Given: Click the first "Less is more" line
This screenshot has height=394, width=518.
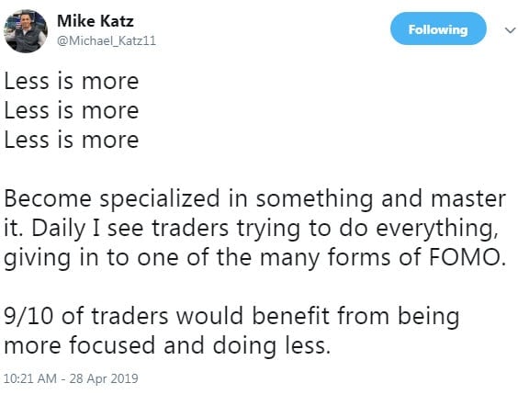Looking at the screenshot, I should (x=72, y=81).
